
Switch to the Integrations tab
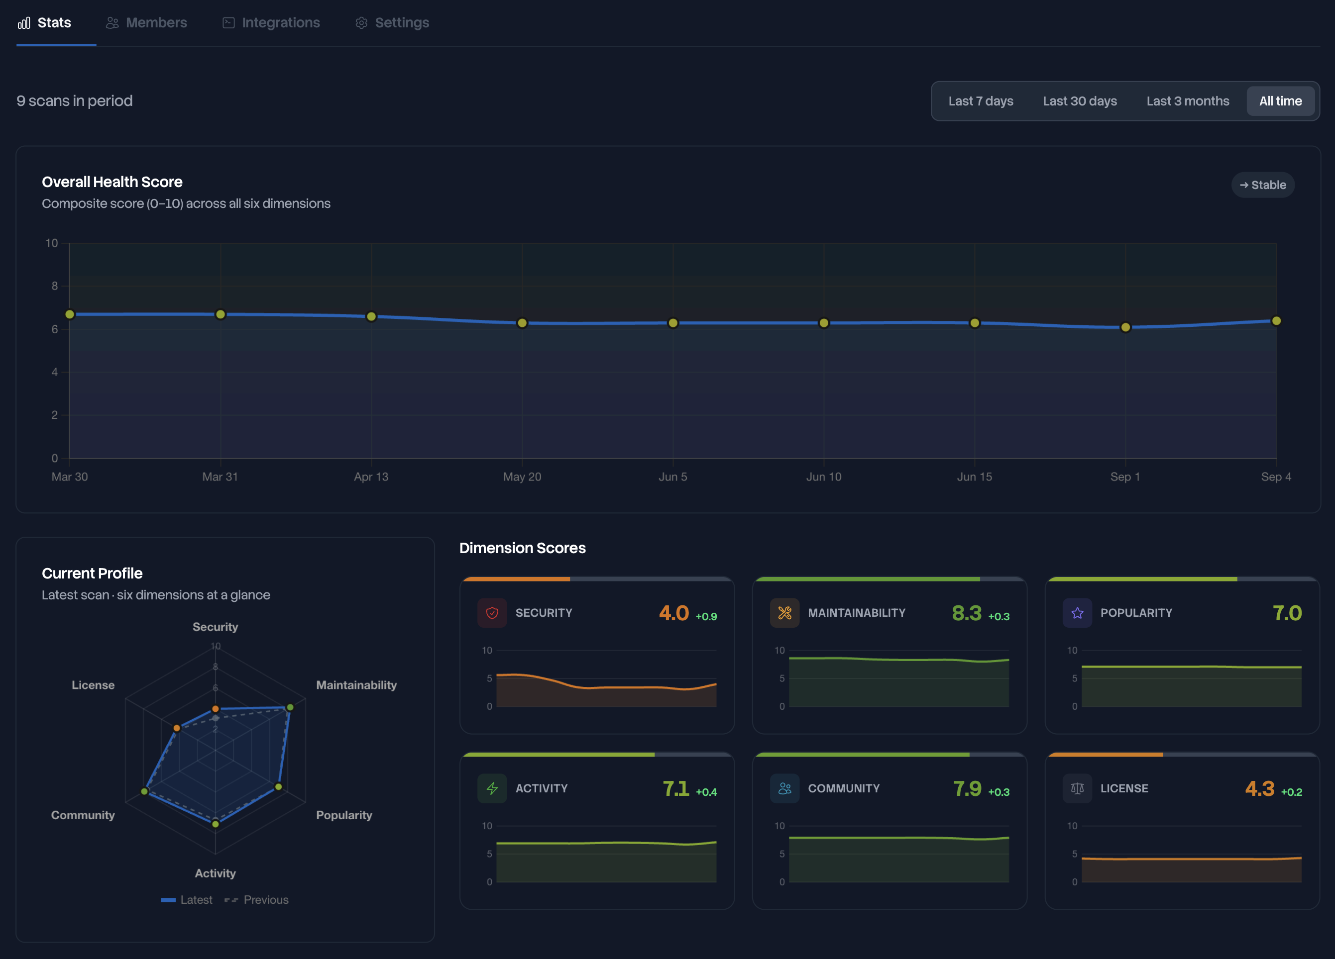point(271,23)
